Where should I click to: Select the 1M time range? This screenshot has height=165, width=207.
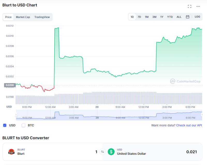pyautogui.click(x=146, y=17)
